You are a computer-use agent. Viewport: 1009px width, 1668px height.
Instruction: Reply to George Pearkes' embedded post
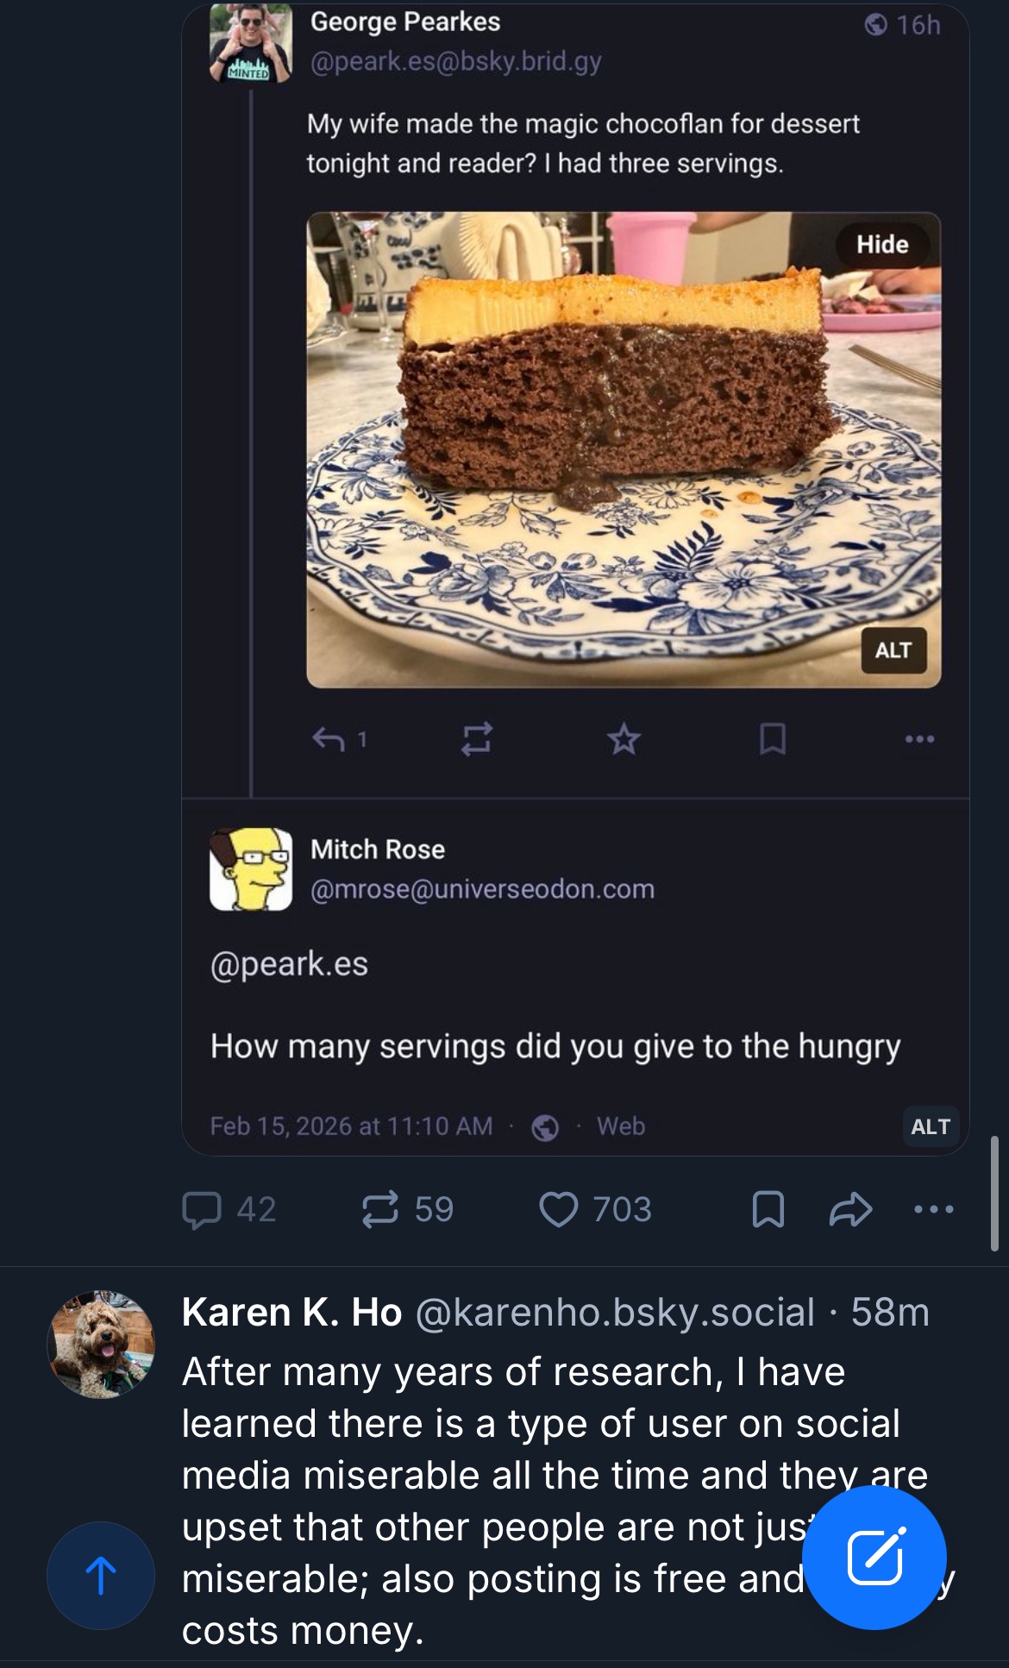[x=329, y=738]
